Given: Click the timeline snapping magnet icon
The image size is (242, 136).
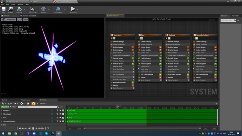Looking at the screenshot, I should (33, 103).
